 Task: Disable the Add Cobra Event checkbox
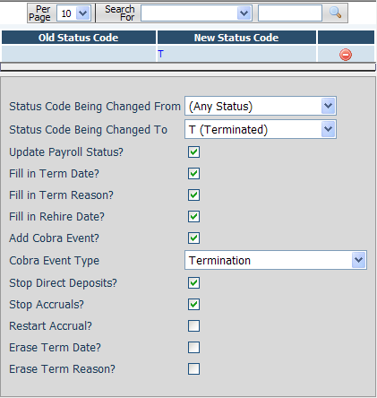[x=193, y=238]
